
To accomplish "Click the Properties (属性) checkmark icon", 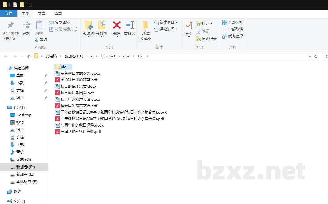I will [188, 25].
